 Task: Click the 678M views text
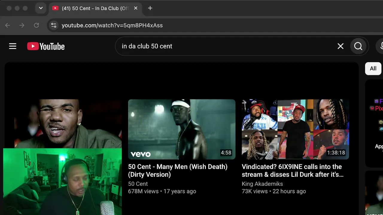pyautogui.click(x=143, y=191)
